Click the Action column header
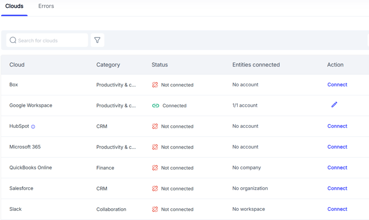The height and width of the screenshot is (220, 369). [335, 64]
